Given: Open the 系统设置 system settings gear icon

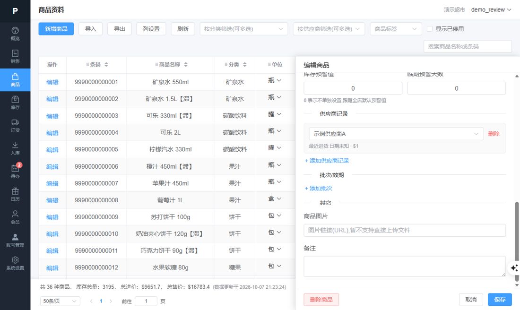Looking at the screenshot, I should coord(15,263).
